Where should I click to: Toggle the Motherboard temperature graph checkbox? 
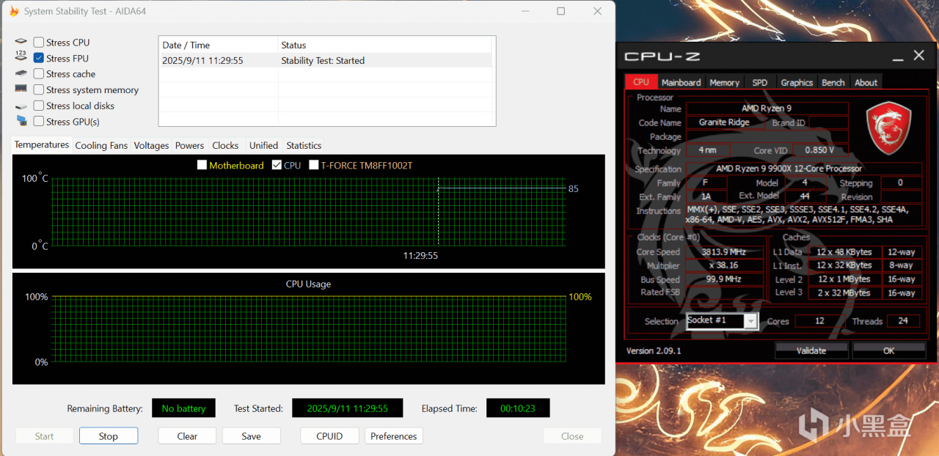[x=202, y=165]
